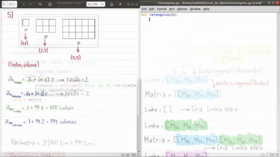Minimize the IDLE retangulos.py window

point(269,3)
